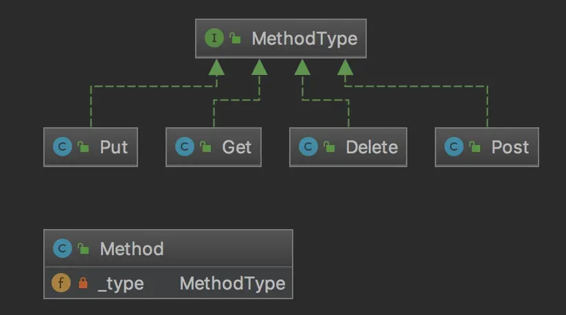Click the implements arrowhead from Put
Screen dimensions: 566x315
pos(216,67)
